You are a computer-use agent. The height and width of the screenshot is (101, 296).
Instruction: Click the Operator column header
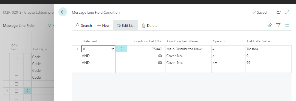pyautogui.click(x=219, y=41)
